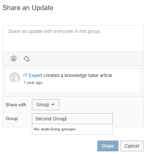Cancel the share update dialog

[132, 146]
